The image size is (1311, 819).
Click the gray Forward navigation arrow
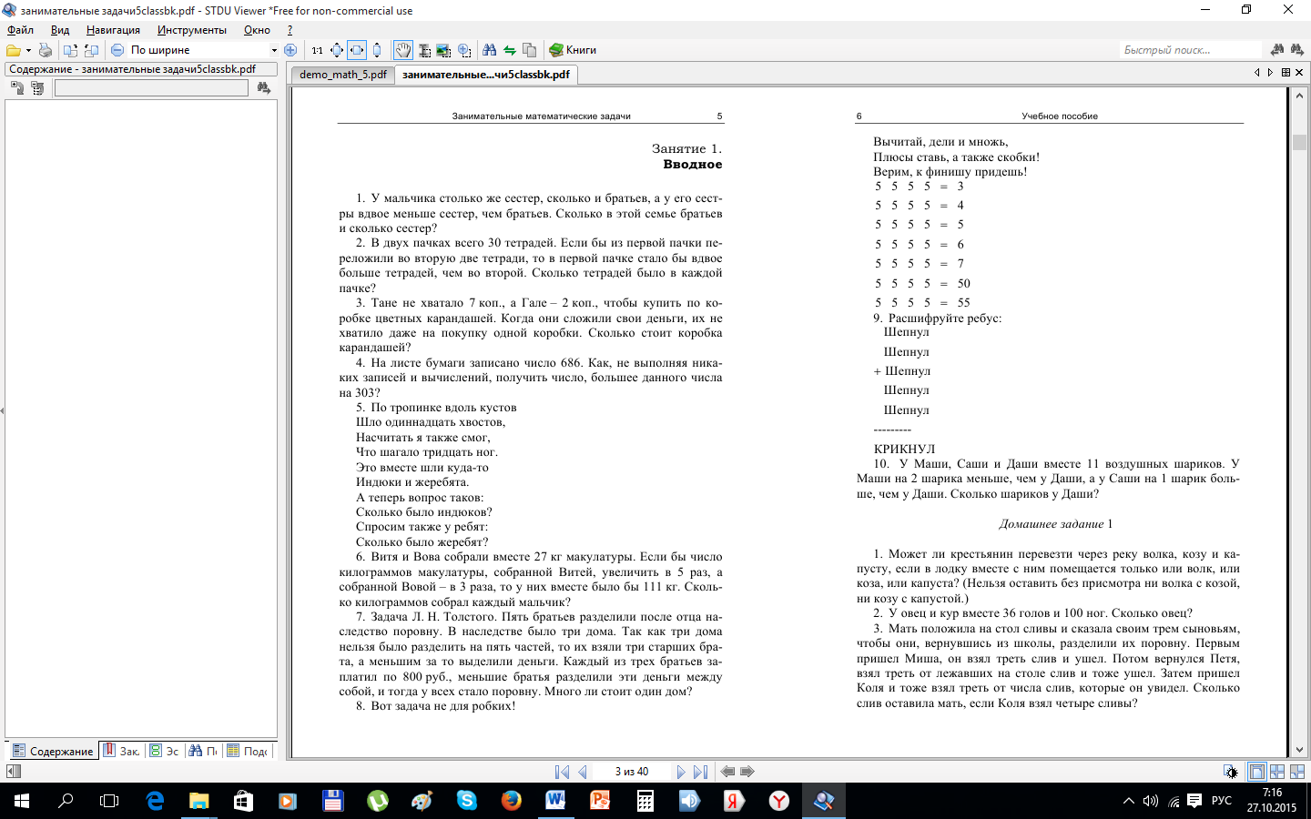pos(747,772)
